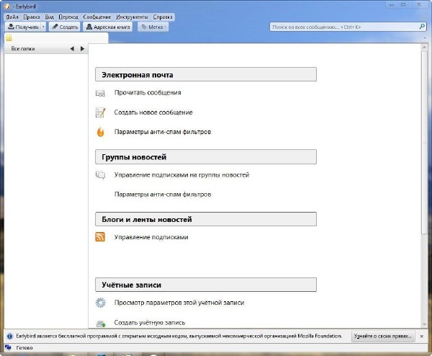Click the envelope icon for Прочитать сообщения
432x356 pixels.
tap(101, 93)
